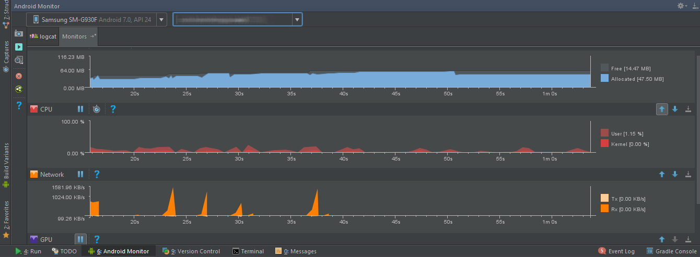The image size is (700, 257).
Task: Open the Gradle Console
Action: tap(672, 251)
